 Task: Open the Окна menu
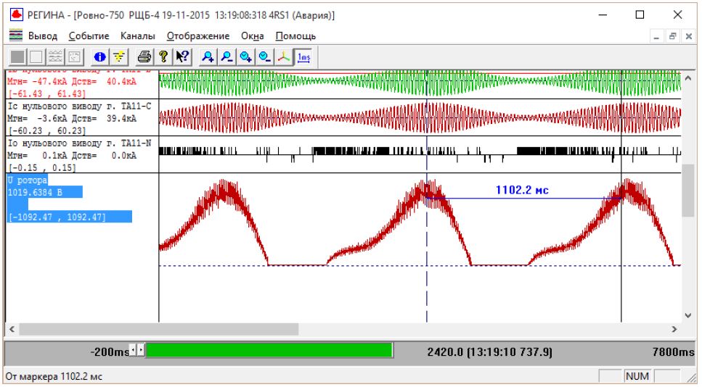pyautogui.click(x=252, y=36)
